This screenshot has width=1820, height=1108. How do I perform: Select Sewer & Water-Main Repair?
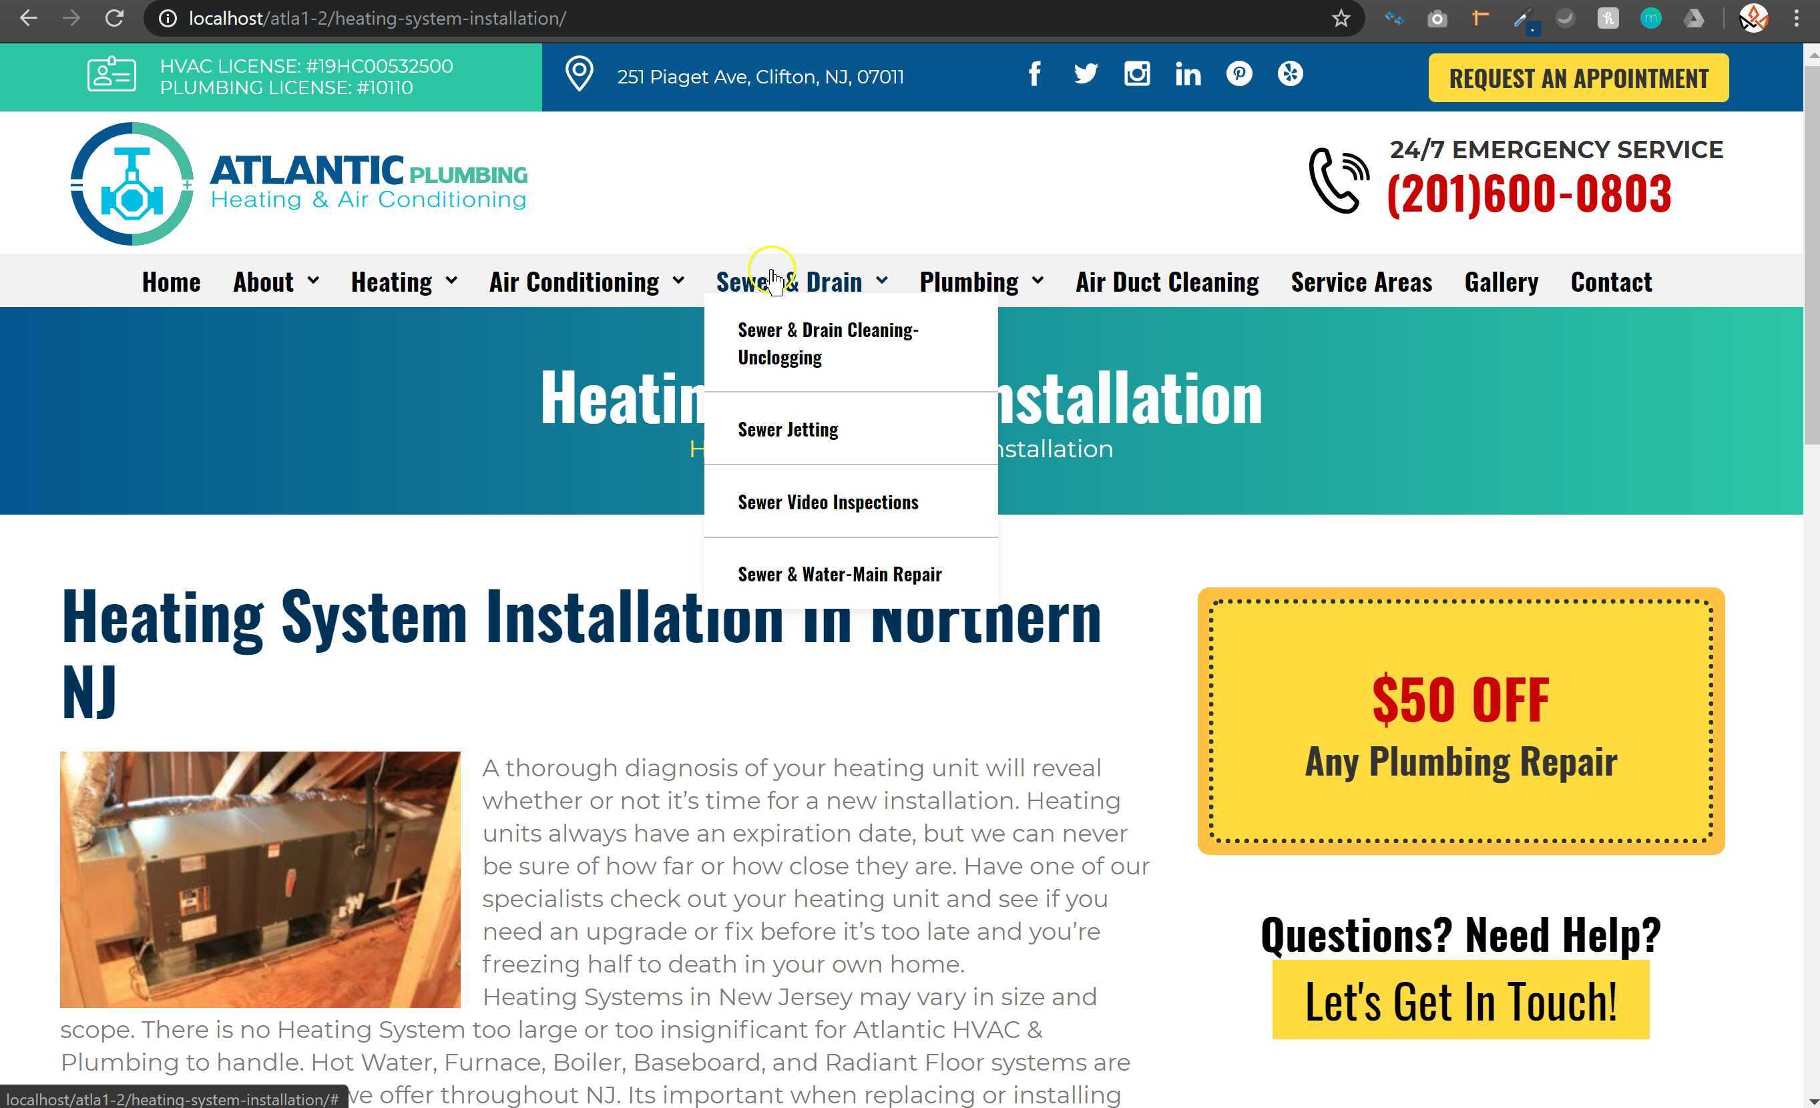click(x=839, y=575)
